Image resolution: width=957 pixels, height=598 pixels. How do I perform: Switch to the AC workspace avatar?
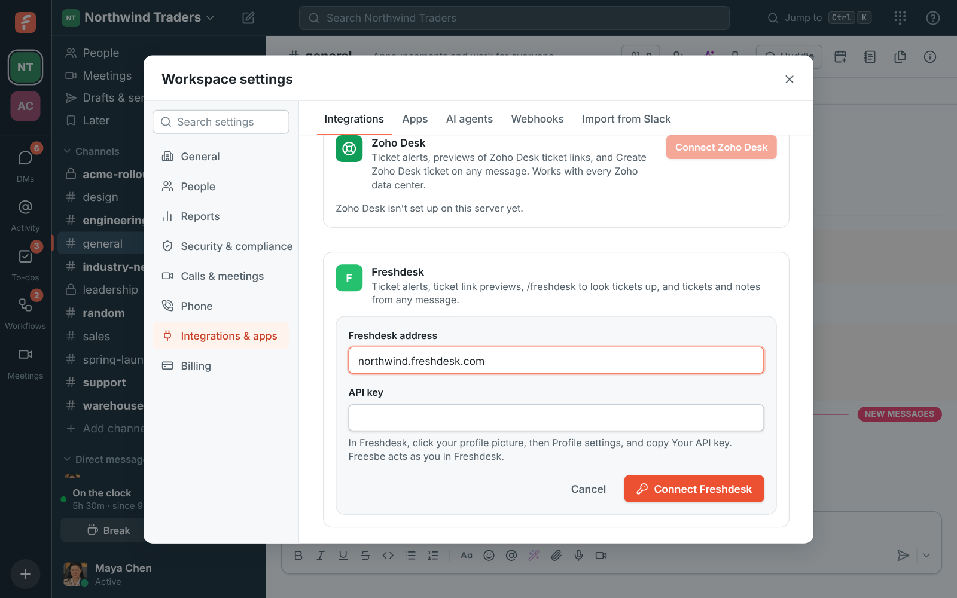(25, 106)
